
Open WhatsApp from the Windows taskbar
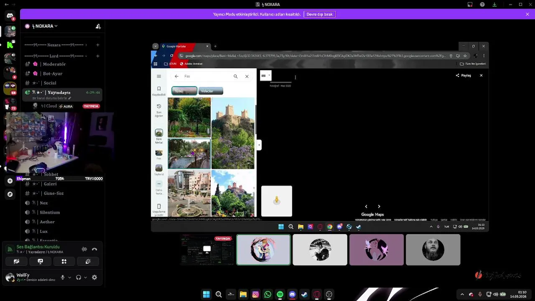click(268, 294)
